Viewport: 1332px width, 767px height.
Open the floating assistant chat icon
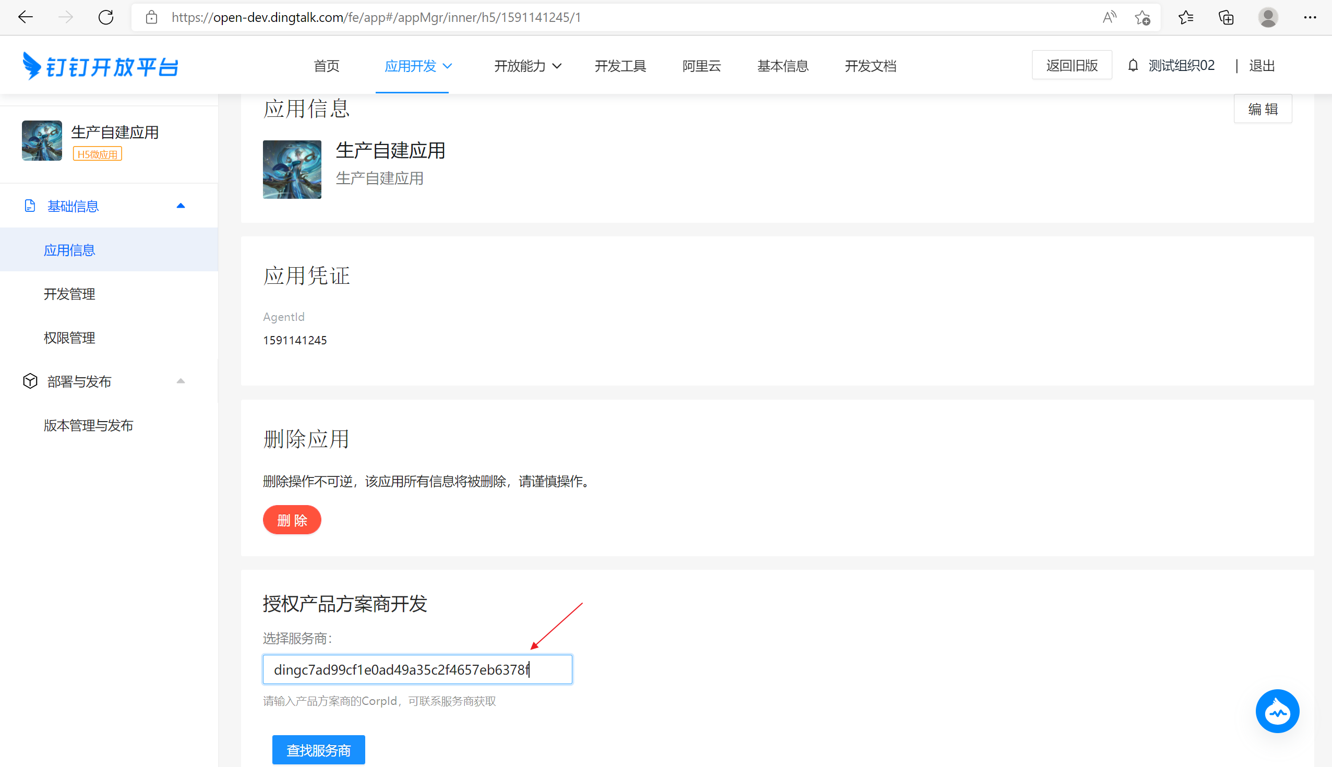(x=1277, y=711)
